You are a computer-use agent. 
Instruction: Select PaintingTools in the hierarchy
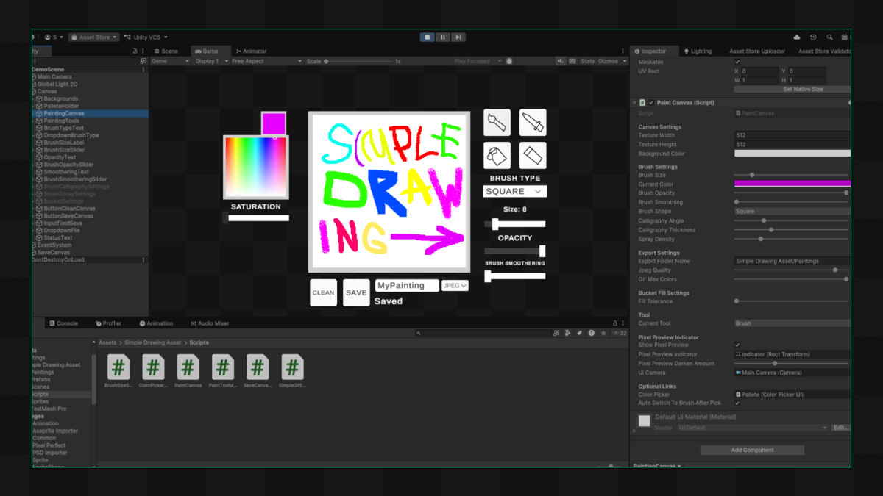click(61, 121)
